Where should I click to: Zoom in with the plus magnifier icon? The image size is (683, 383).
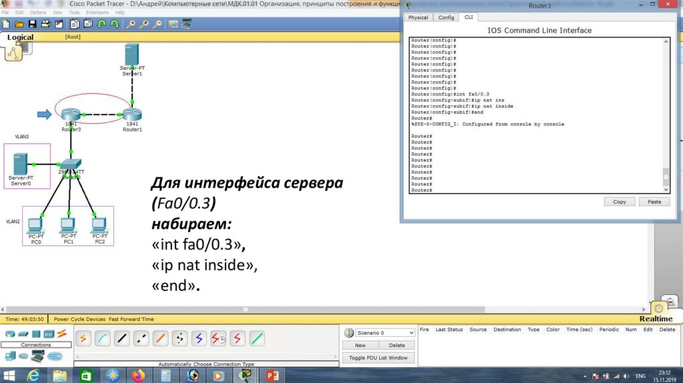[130, 24]
